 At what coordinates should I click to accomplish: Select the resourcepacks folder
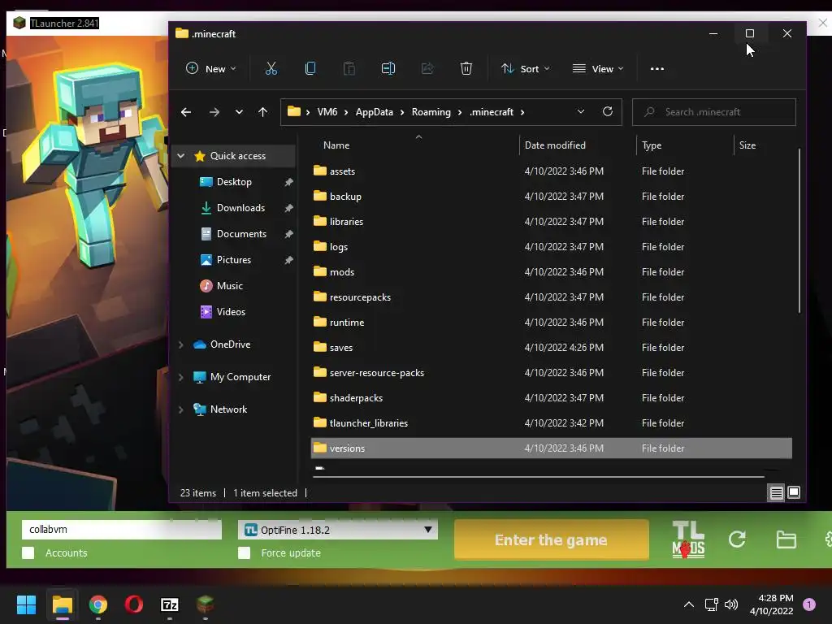tap(552, 297)
